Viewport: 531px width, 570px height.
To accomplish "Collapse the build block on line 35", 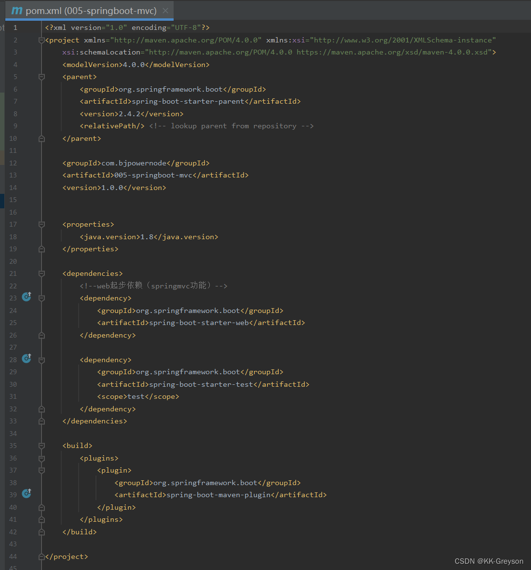I will click(41, 446).
